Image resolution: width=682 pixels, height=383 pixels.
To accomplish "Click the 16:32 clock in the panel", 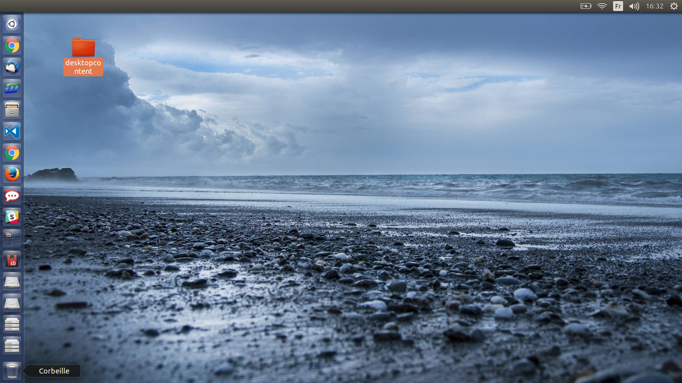I will [655, 6].
